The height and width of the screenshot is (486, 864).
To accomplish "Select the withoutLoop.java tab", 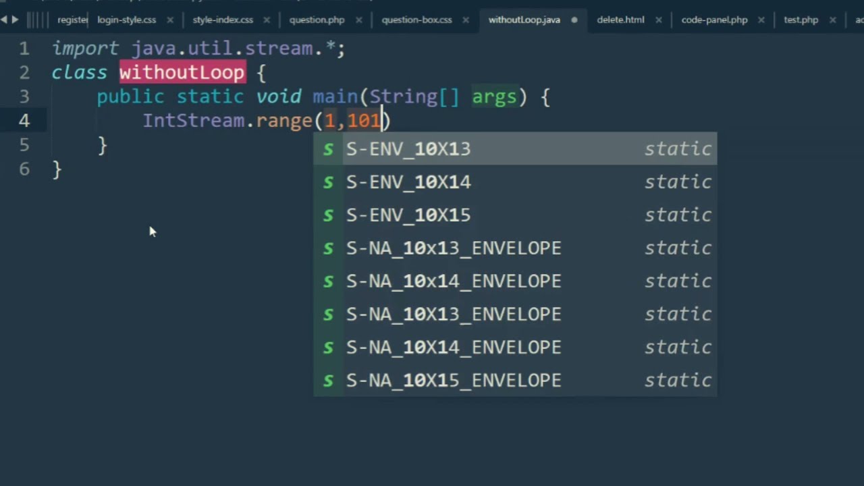I will click(x=524, y=20).
